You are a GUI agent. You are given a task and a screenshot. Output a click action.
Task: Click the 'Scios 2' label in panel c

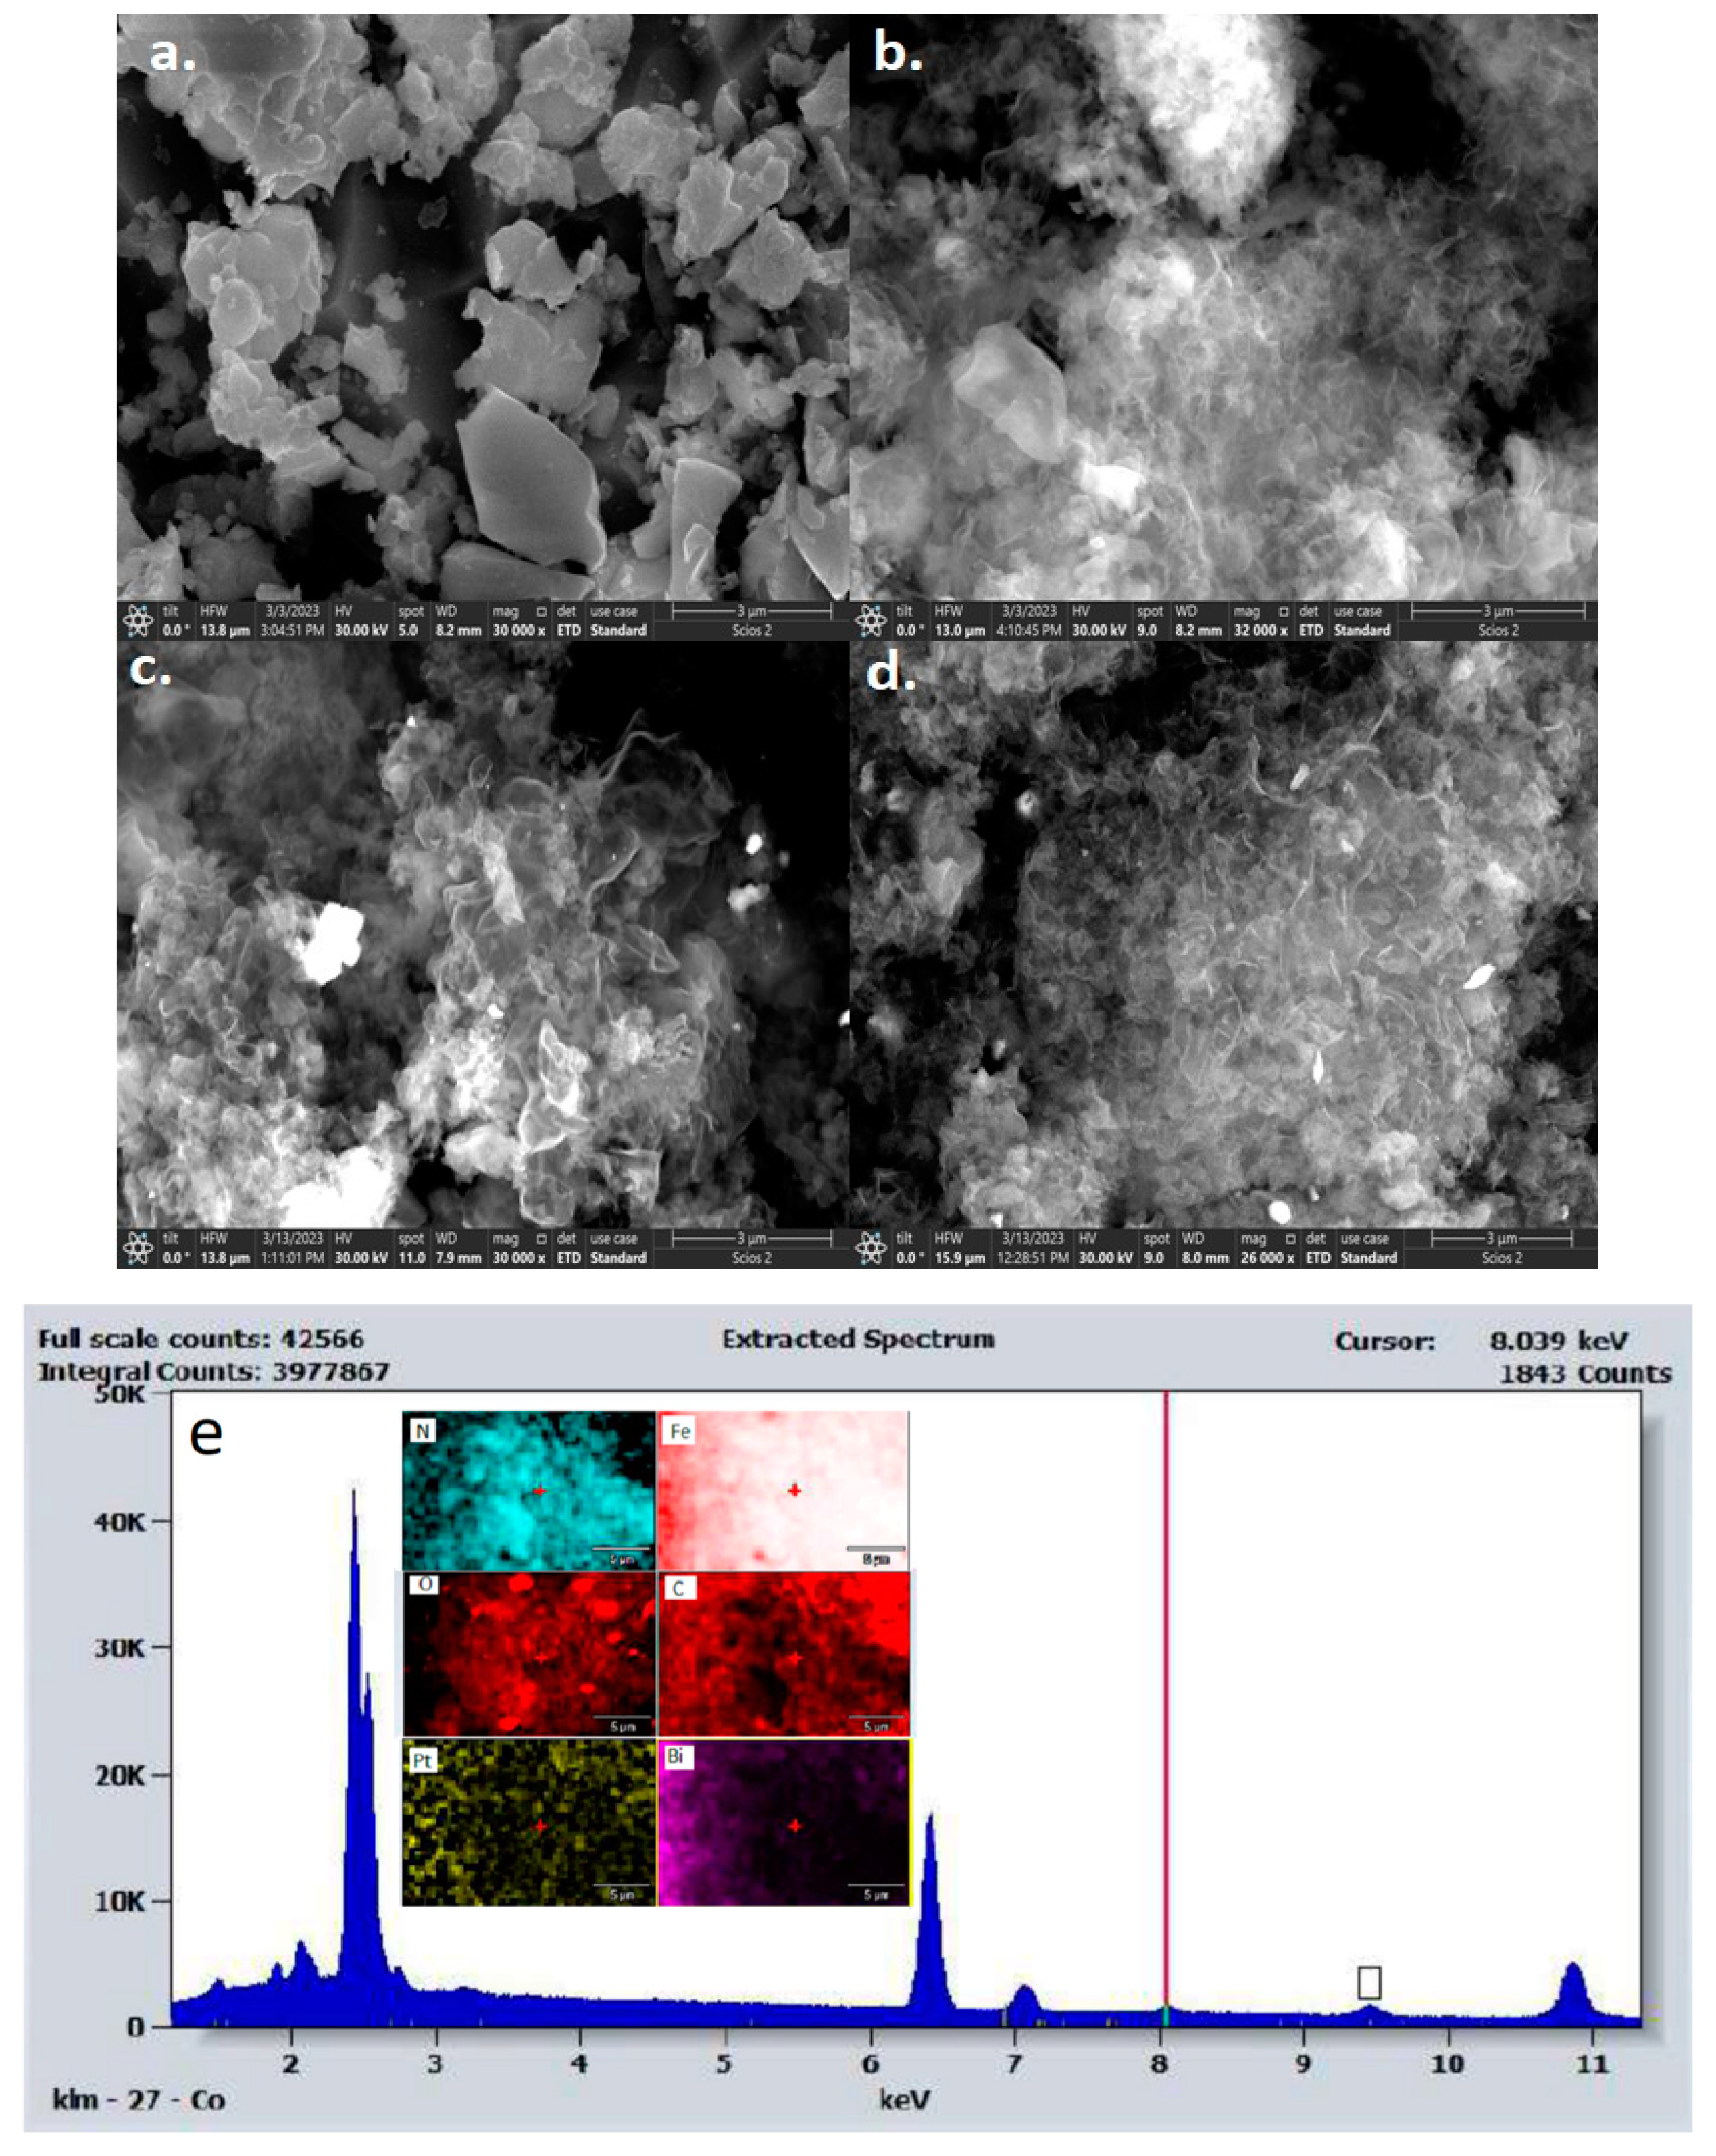coord(751,1258)
